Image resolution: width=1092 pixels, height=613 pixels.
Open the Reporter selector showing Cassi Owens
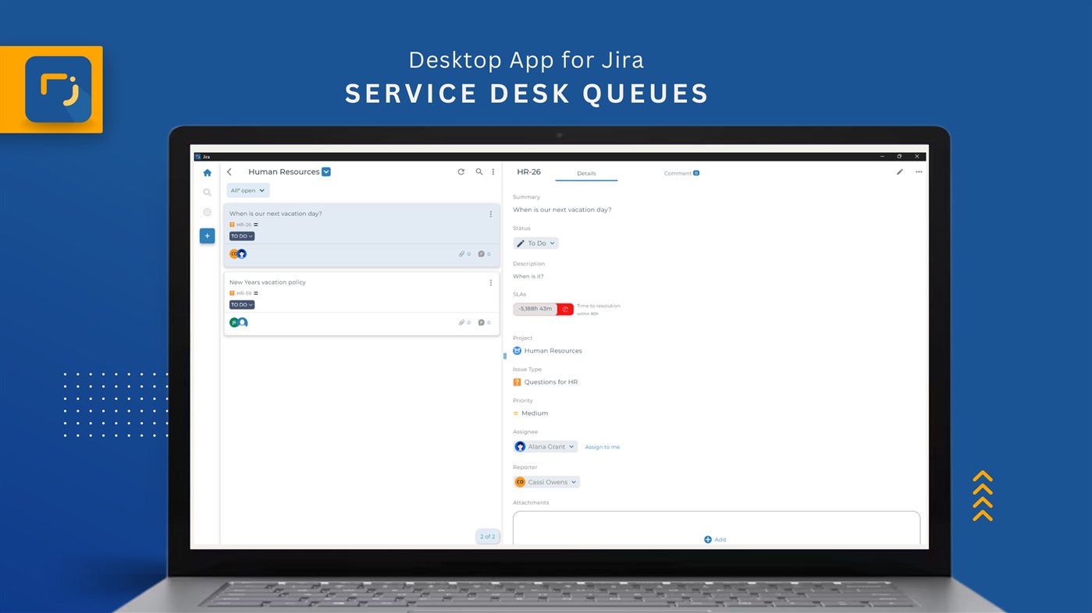coord(546,481)
